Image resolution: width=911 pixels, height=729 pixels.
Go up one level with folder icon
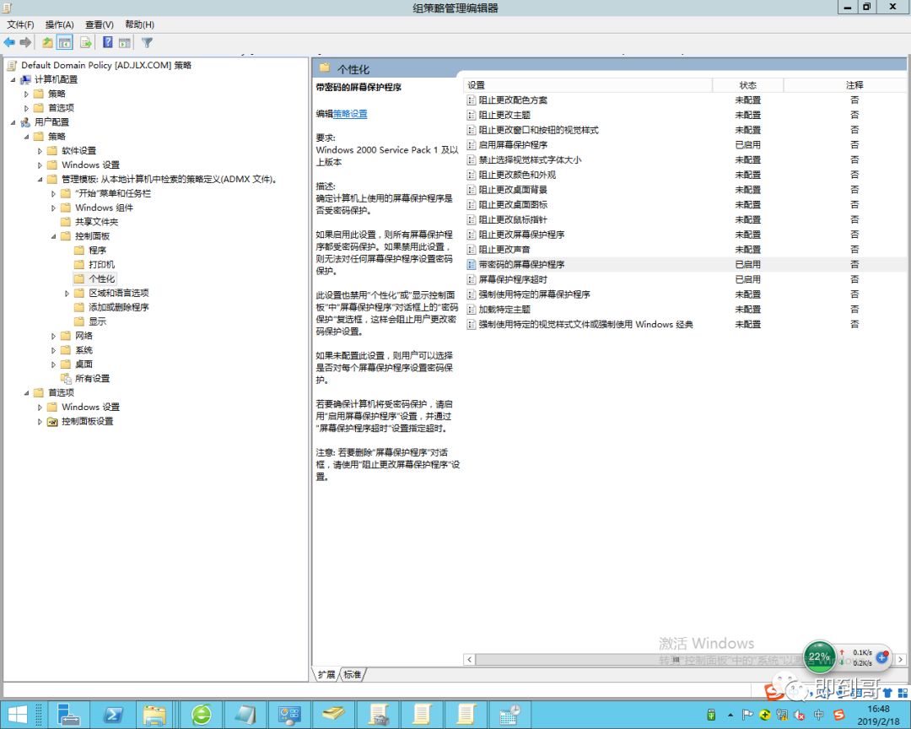47,42
